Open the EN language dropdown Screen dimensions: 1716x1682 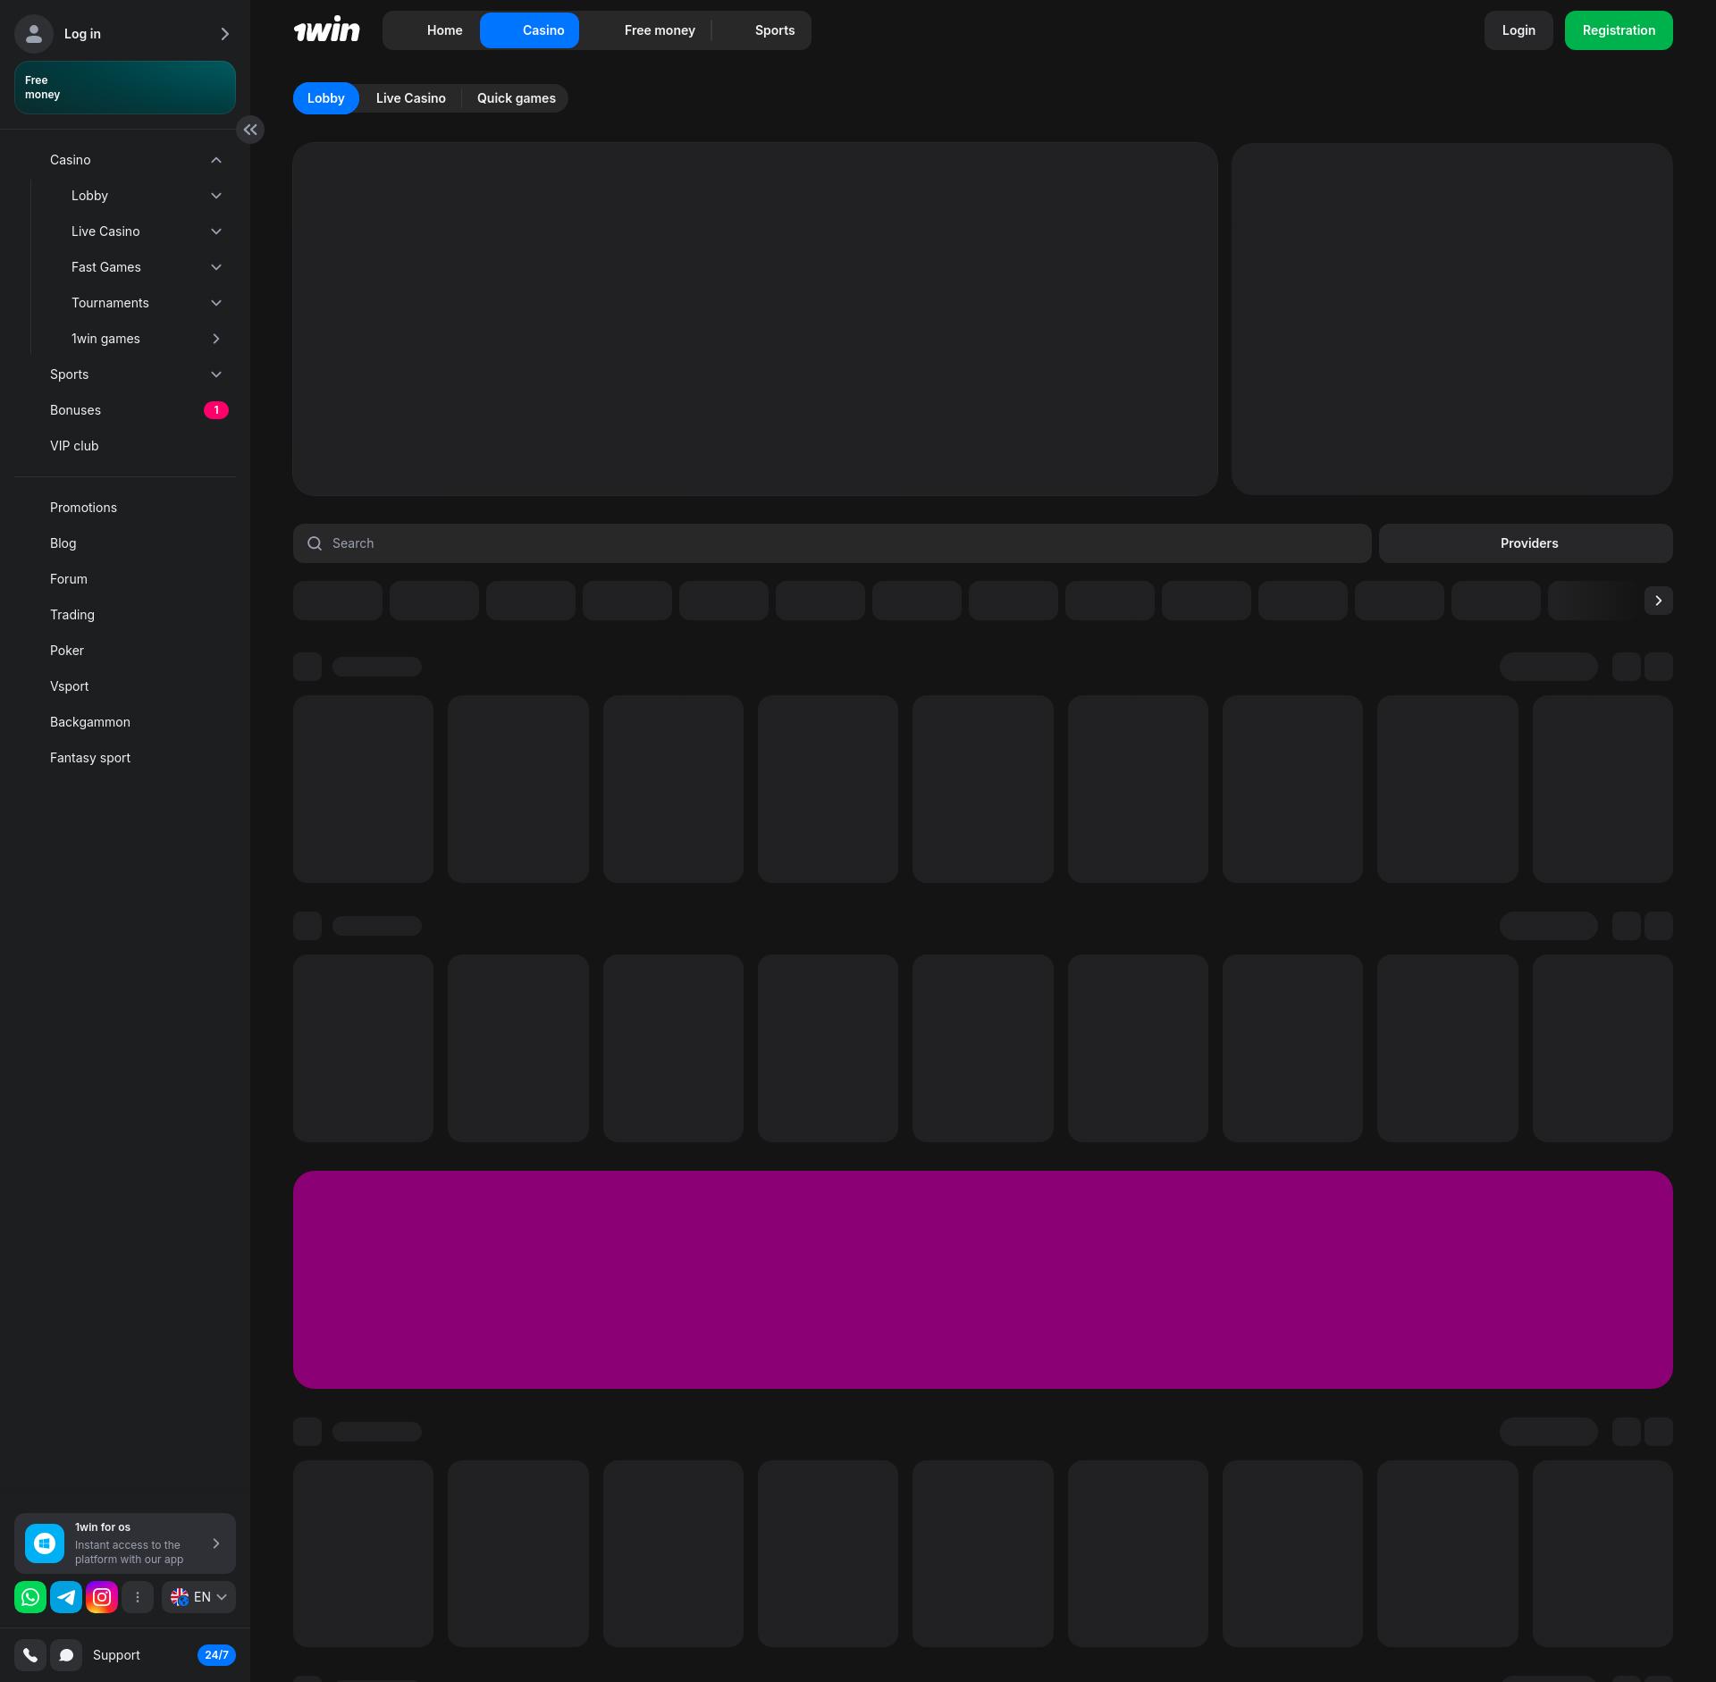click(198, 1597)
